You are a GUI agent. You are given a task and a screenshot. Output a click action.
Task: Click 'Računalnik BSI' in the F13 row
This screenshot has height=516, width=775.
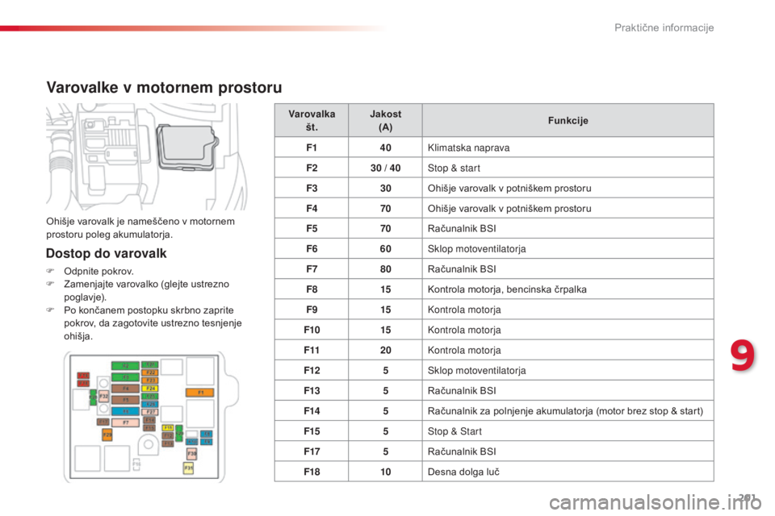[x=462, y=390]
